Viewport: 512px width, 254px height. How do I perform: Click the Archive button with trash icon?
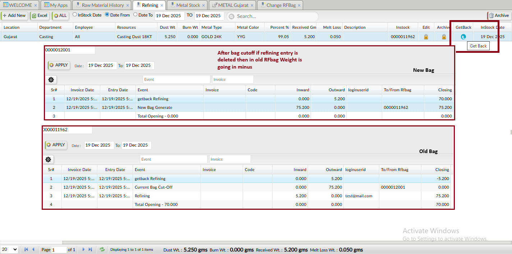point(499,15)
